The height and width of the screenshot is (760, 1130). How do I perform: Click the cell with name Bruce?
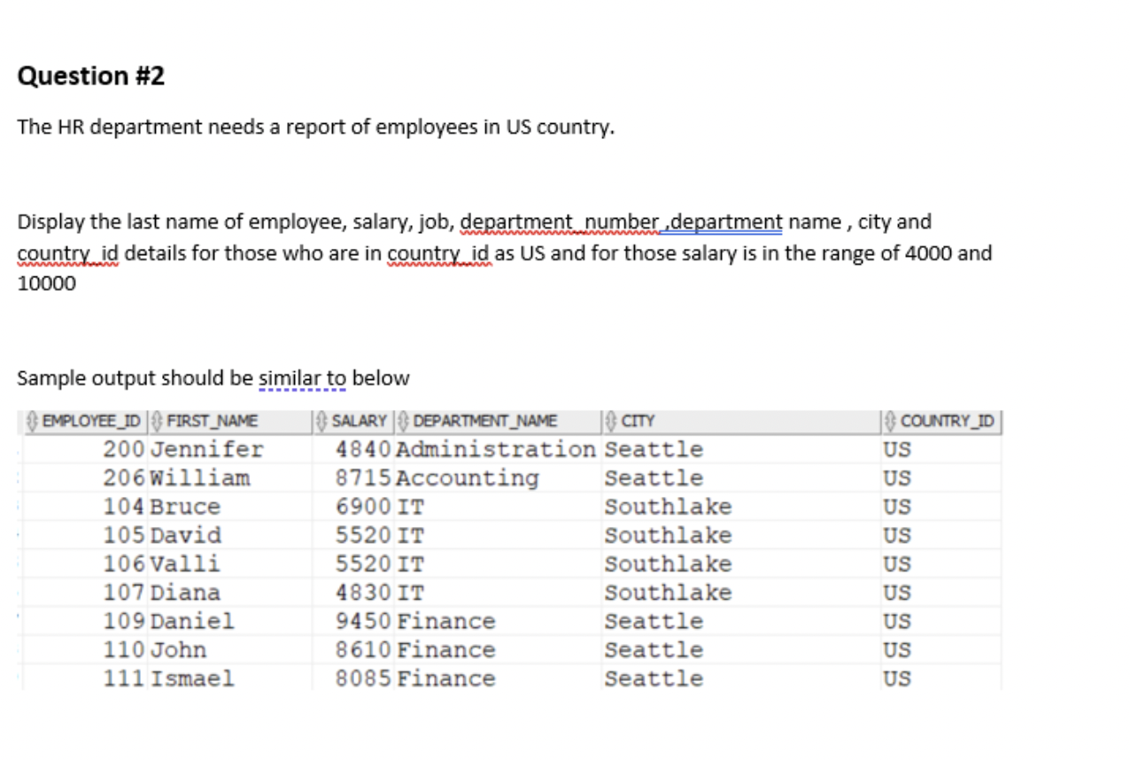point(185,507)
